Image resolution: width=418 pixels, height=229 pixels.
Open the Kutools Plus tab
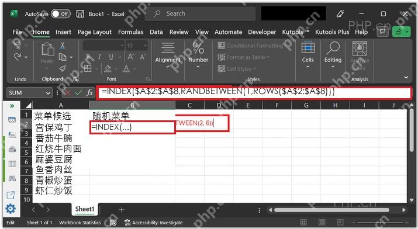click(332, 32)
